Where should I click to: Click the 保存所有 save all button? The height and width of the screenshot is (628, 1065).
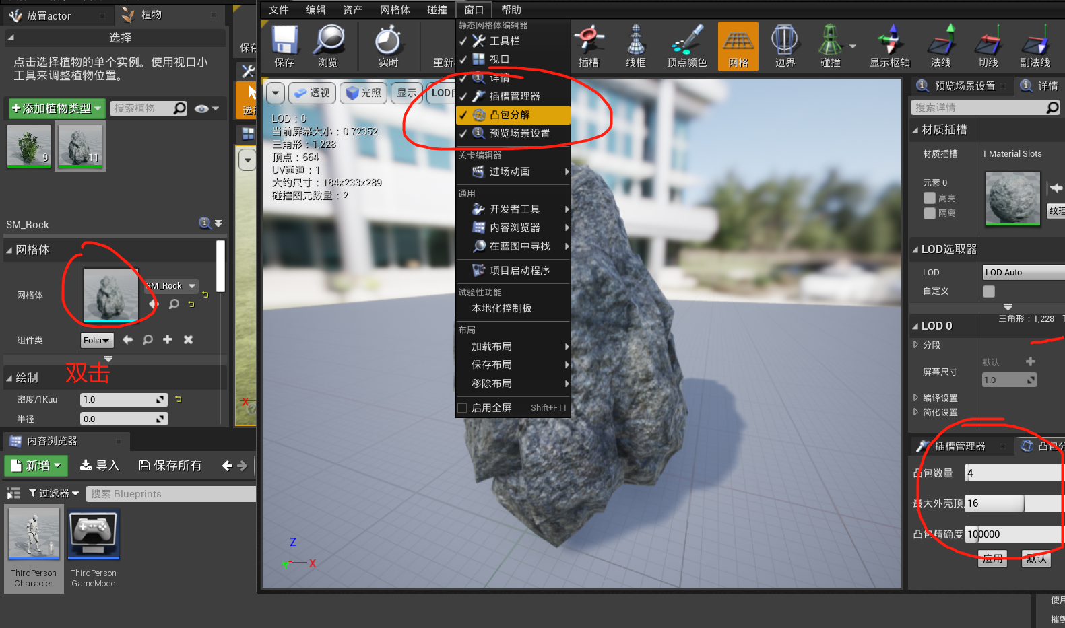click(x=170, y=466)
